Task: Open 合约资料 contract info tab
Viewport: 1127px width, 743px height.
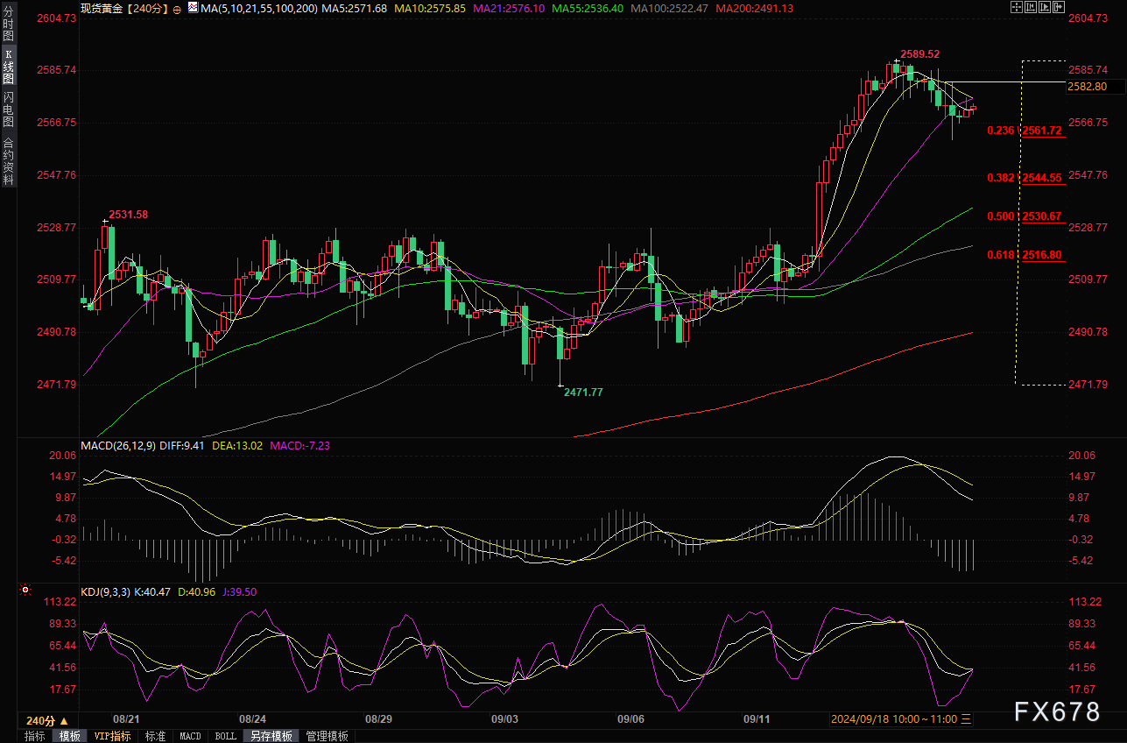Action: pyautogui.click(x=8, y=160)
